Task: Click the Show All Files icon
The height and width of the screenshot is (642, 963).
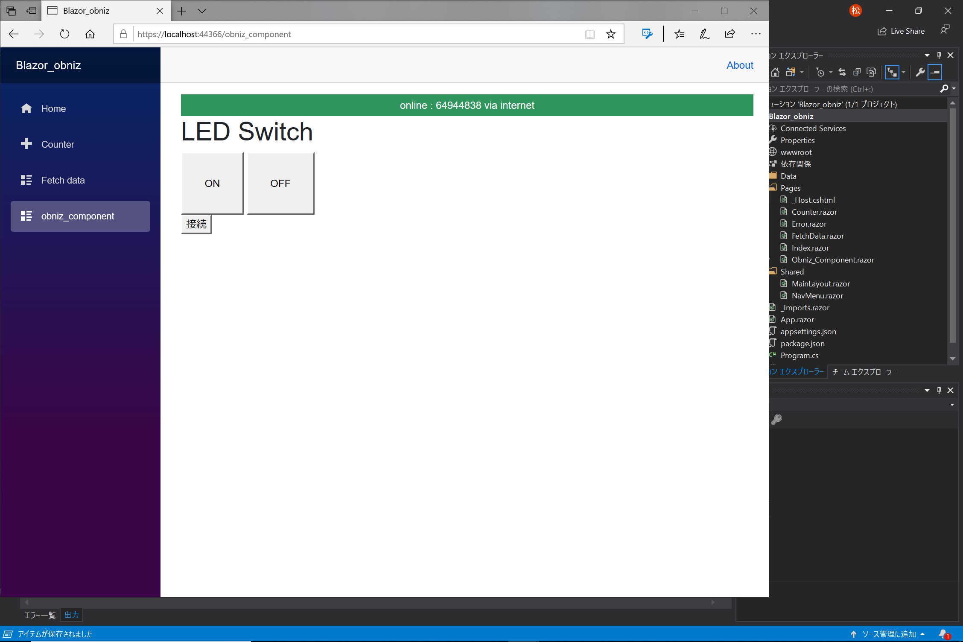Action: 871,72
